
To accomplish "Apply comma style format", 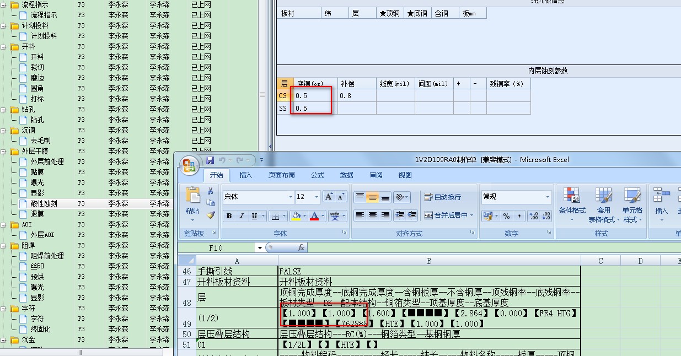I will click(x=518, y=216).
